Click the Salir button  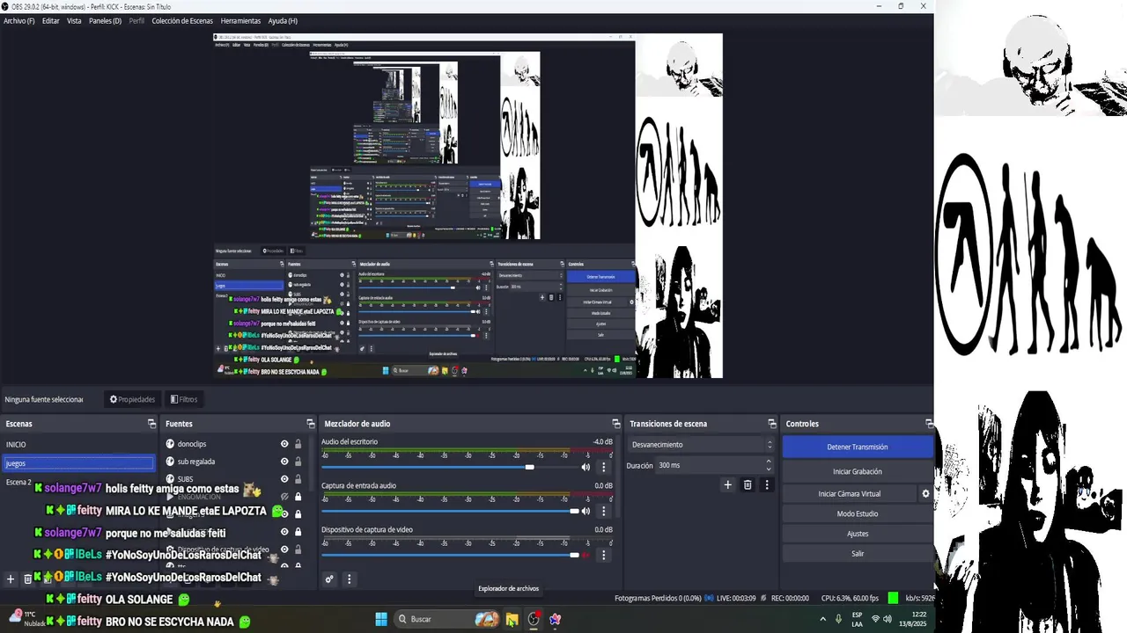858,554
